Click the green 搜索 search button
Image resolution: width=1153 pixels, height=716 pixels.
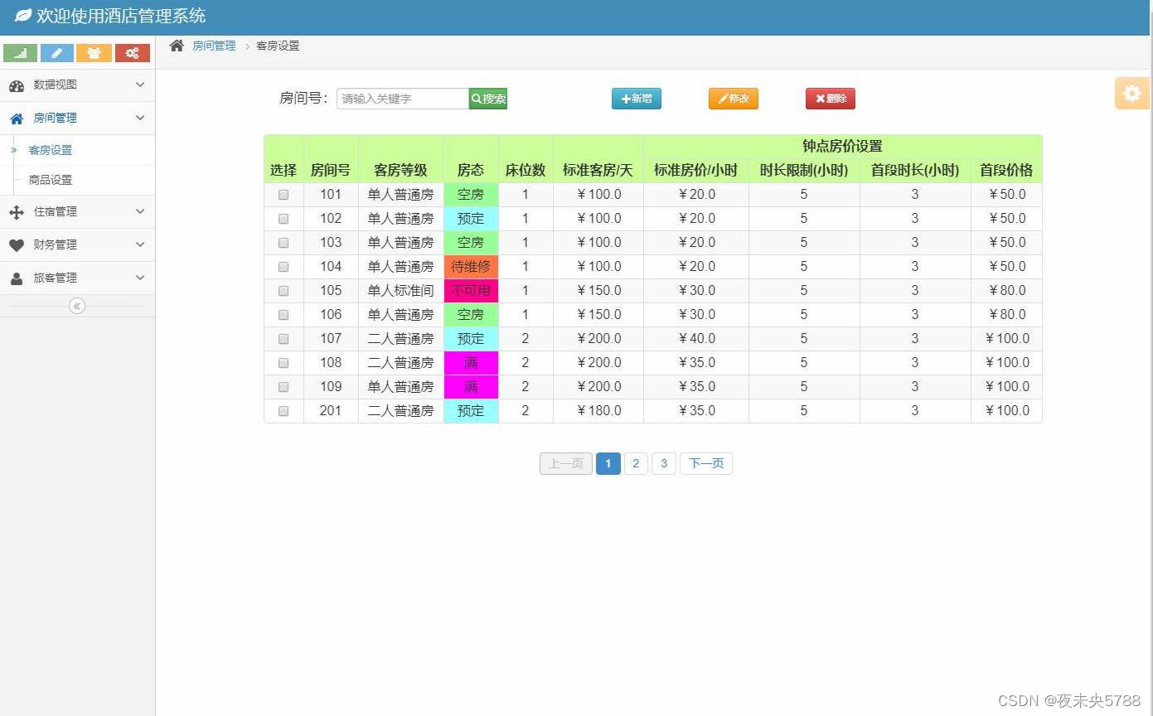488,99
